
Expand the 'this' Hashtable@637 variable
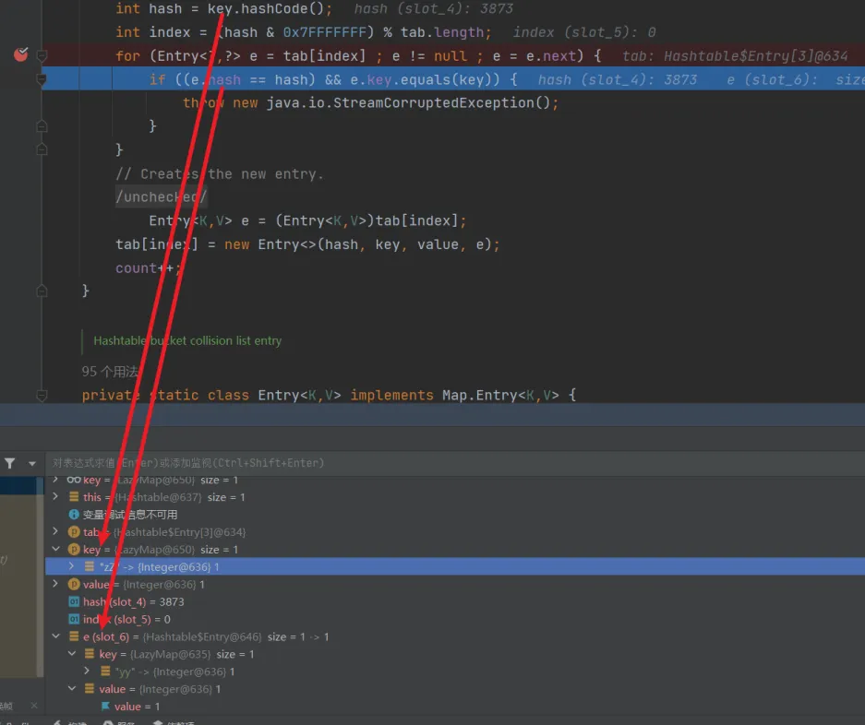56,497
